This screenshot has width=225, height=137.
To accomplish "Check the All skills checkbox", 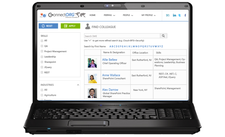I will tap(42, 41).
